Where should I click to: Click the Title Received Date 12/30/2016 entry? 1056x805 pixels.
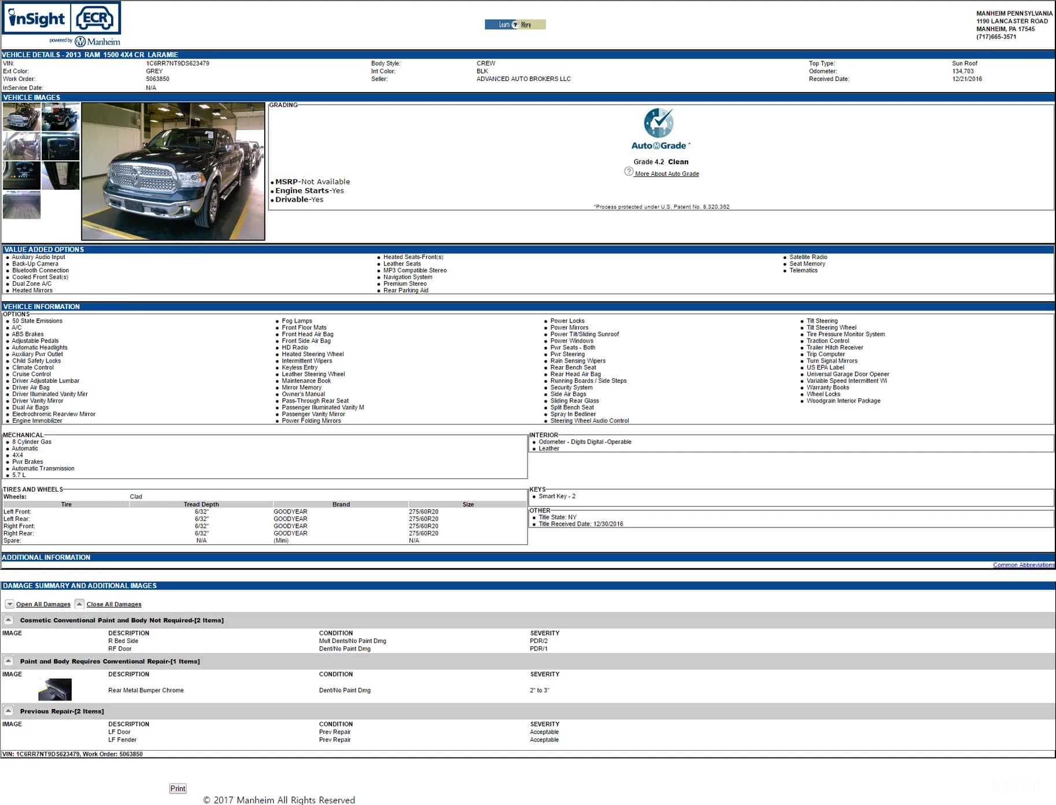click(x=581, y=525)
